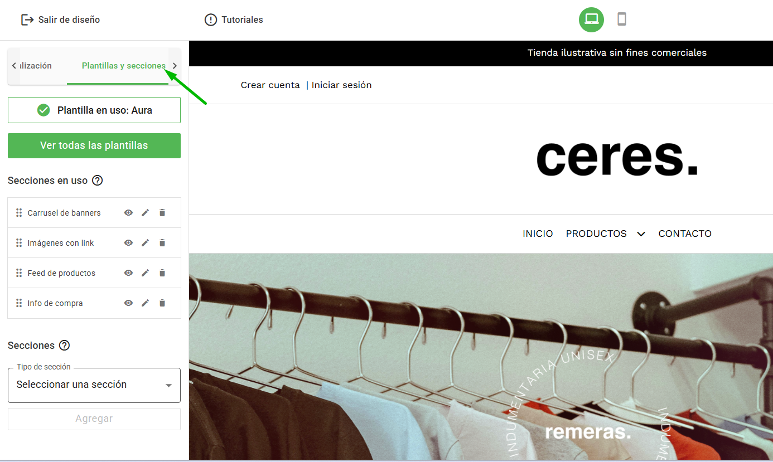This screenshot has height=462, width=773.
Task: Hide the Imágenes con link section
Action: click(x=128, y=242)
